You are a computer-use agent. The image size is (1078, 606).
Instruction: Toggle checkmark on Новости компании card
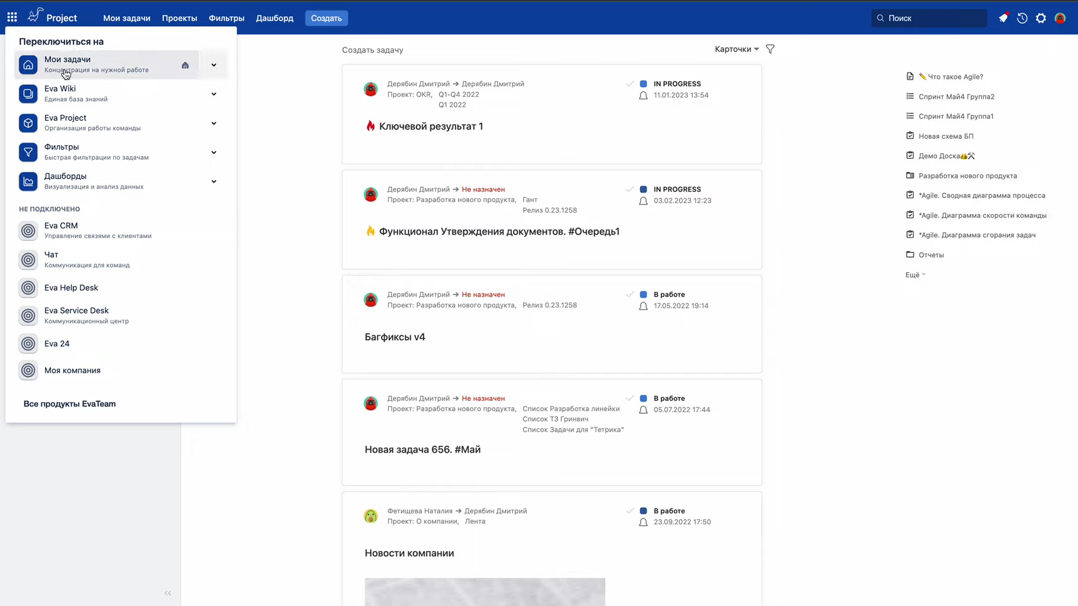click(x=629, y=511)
